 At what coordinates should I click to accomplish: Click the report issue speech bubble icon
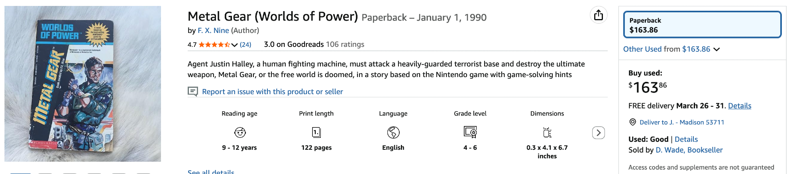click(x=193, y=92)
